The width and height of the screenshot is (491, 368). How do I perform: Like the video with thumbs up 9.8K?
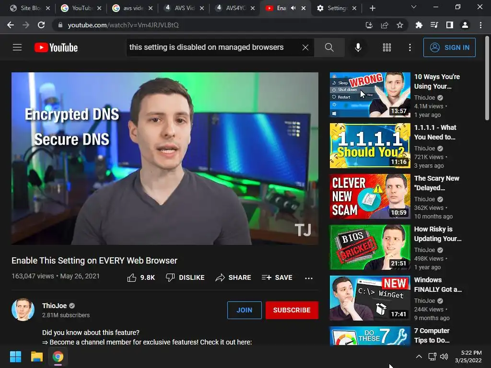[x=141, y=277]
